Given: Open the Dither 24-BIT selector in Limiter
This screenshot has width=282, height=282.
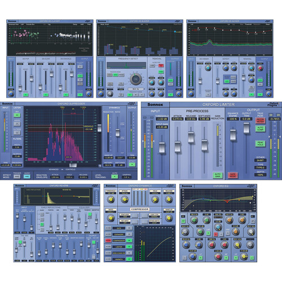Looking at the screenshot, I should point(260,160).
